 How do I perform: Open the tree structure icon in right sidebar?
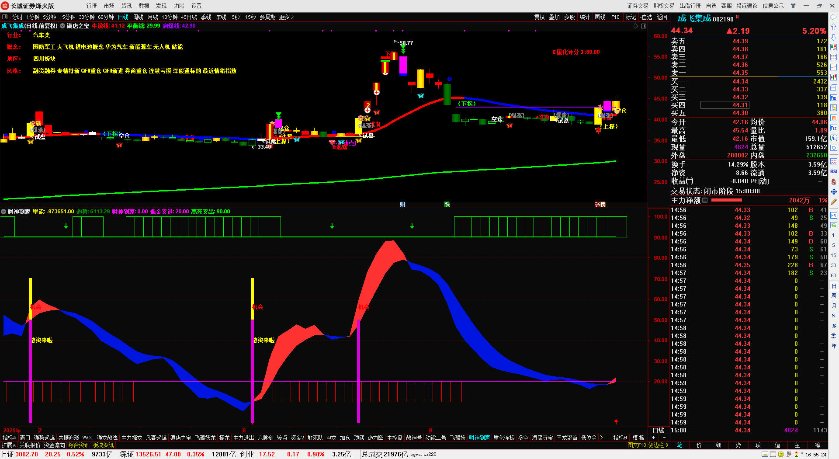833,108
